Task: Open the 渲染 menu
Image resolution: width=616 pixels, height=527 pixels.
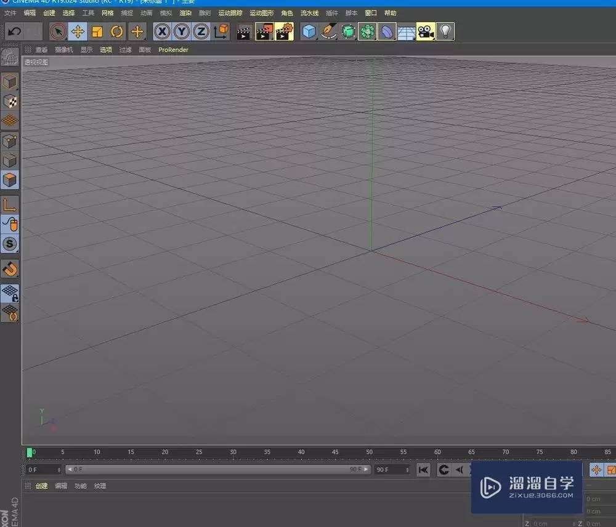Action: click(185, 13)
